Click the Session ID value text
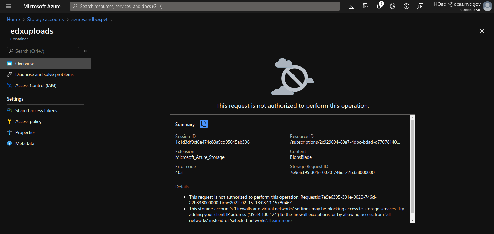Screen dimensions: 494x234 [212, 142]
